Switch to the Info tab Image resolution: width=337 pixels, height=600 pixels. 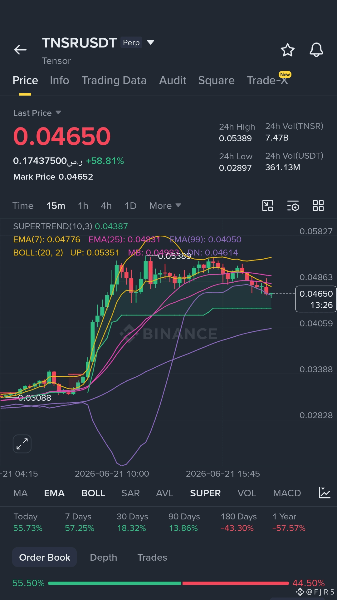[x=59, y=80]
